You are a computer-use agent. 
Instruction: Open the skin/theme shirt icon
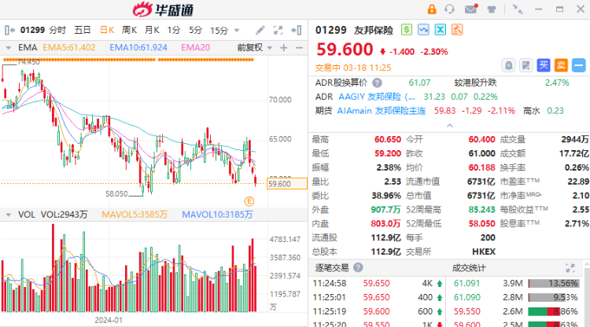point(492,9)
